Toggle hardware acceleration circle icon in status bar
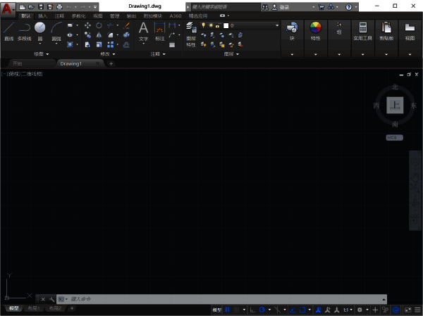Viewport: 423px width, 316px height. click(396, 310)
